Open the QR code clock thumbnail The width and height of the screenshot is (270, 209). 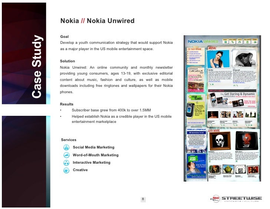point(240,170)
